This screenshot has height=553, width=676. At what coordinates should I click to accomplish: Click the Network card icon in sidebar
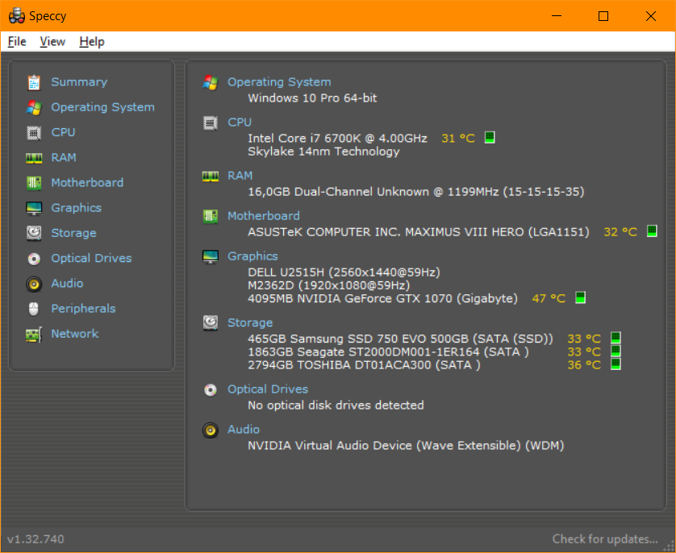tap(34, 335)
